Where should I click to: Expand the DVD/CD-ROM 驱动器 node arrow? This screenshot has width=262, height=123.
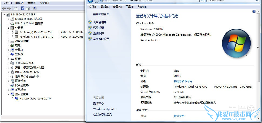coord(9,19)
